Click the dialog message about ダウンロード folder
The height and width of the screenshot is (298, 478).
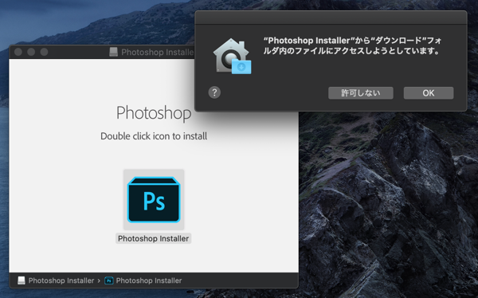click(x=352, y=45)
